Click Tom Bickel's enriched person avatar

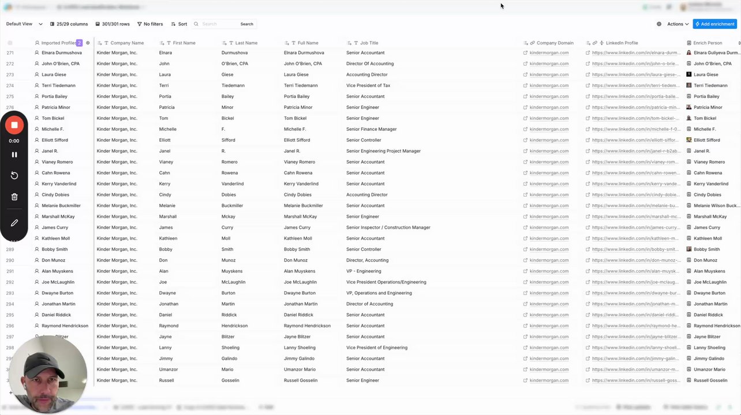[689, 118]
